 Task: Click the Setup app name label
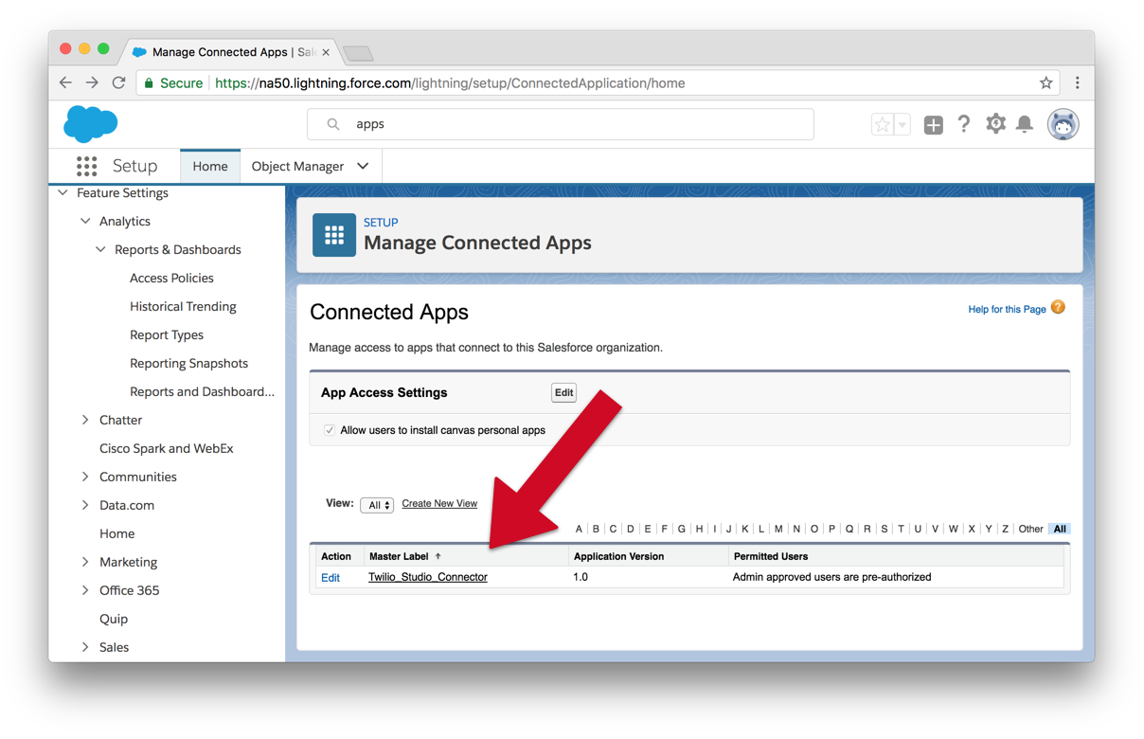[x=134, y=166]
